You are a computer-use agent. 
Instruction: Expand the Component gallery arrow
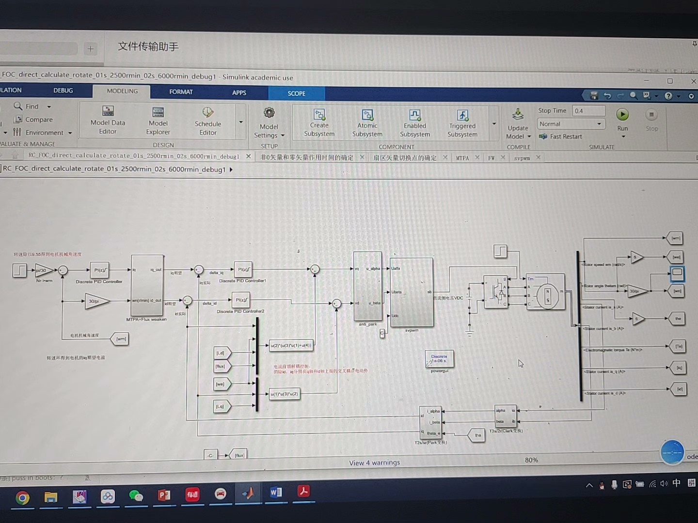click(494, 124)
